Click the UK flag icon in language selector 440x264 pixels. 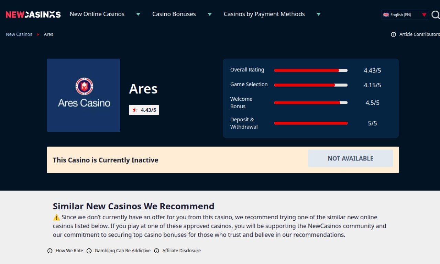click(386, 15)
